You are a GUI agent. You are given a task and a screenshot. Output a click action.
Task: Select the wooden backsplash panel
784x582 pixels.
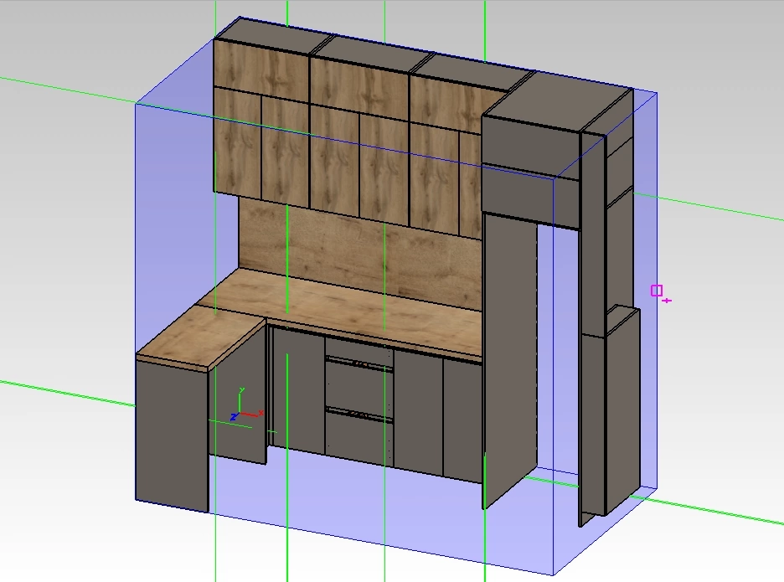click(x=360, y=254)
